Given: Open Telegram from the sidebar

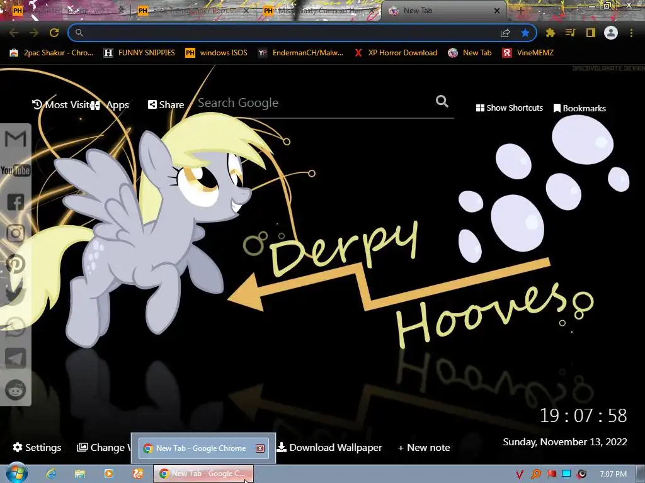Looking at the screenshot, I should click(x=16, y=358).
